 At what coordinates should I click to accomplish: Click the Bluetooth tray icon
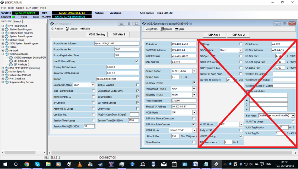click(x=241, y=164)
